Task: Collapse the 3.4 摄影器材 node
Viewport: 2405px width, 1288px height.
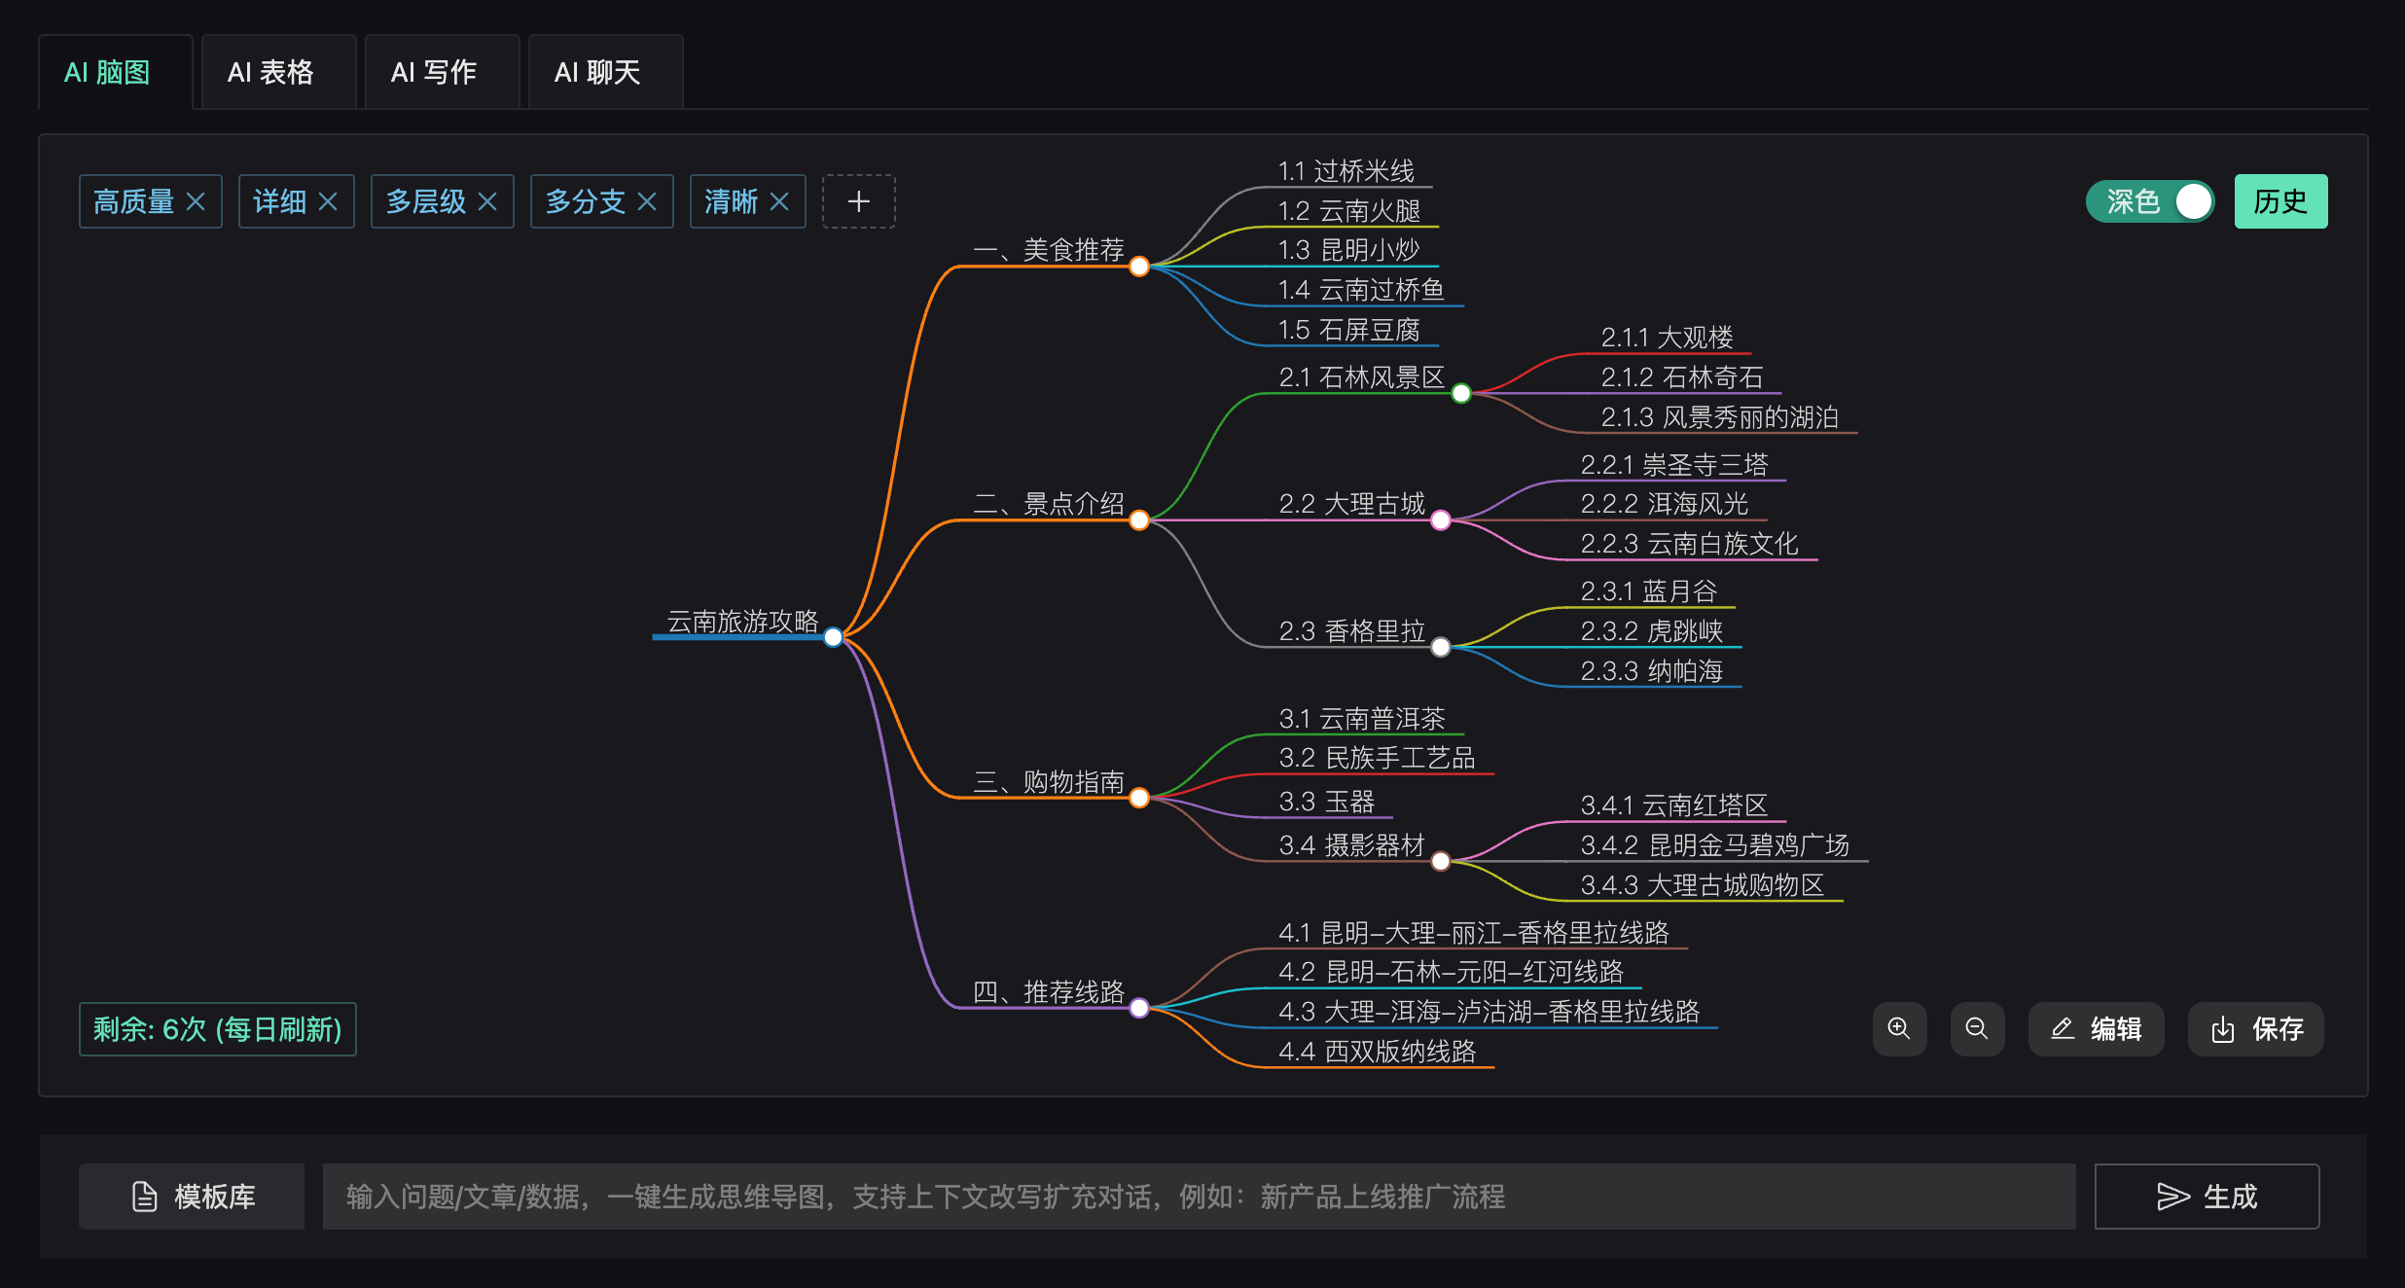Action: click(1441, 861)
